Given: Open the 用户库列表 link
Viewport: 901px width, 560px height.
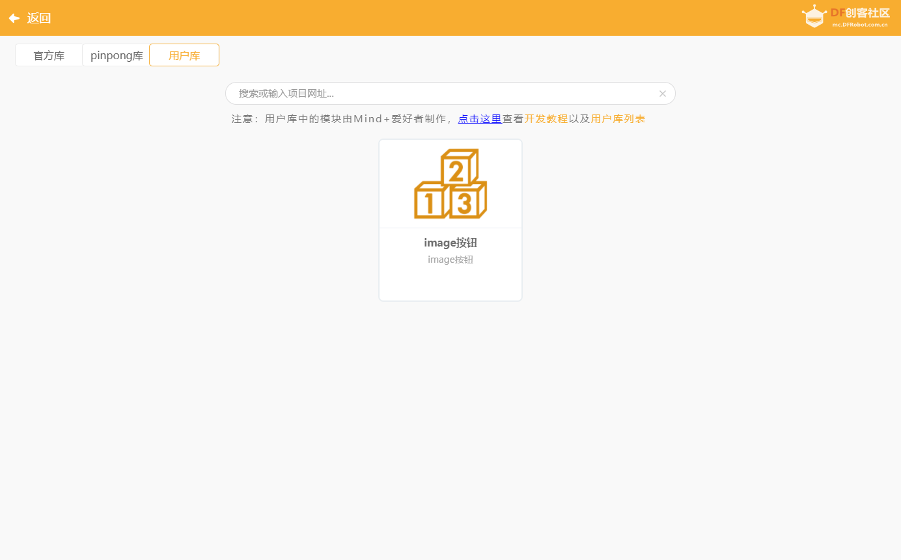Looking at the screenshot, I should 618,119.
